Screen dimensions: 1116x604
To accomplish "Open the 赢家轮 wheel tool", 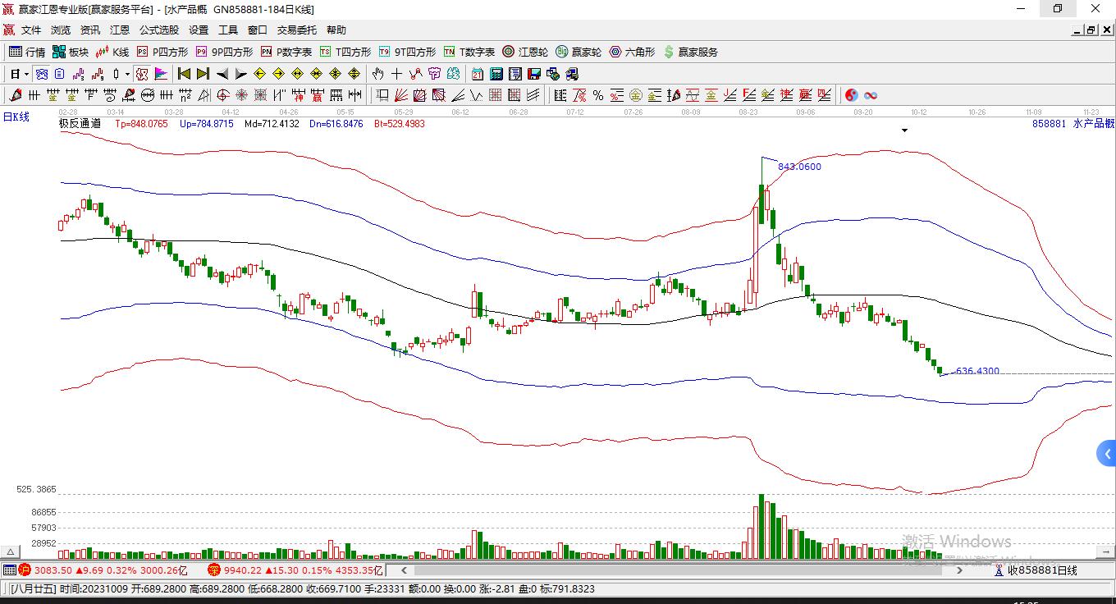I will click(x=579, y=52).
